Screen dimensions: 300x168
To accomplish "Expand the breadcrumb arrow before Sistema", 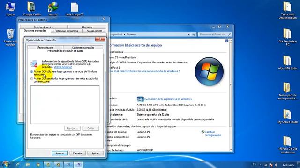I will coord(124,35).
